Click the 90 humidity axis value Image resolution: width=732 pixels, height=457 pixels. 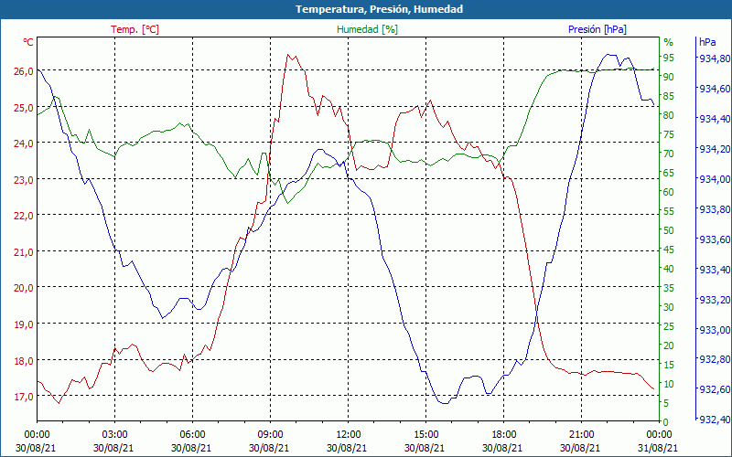669,77
